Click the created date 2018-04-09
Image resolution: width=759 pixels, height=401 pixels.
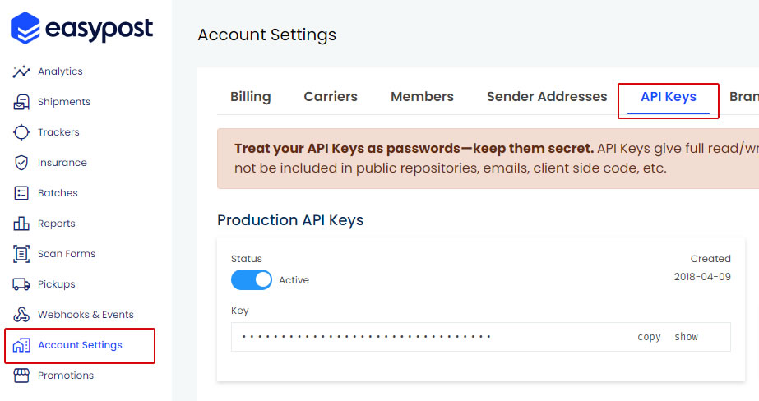click(702, 277)
